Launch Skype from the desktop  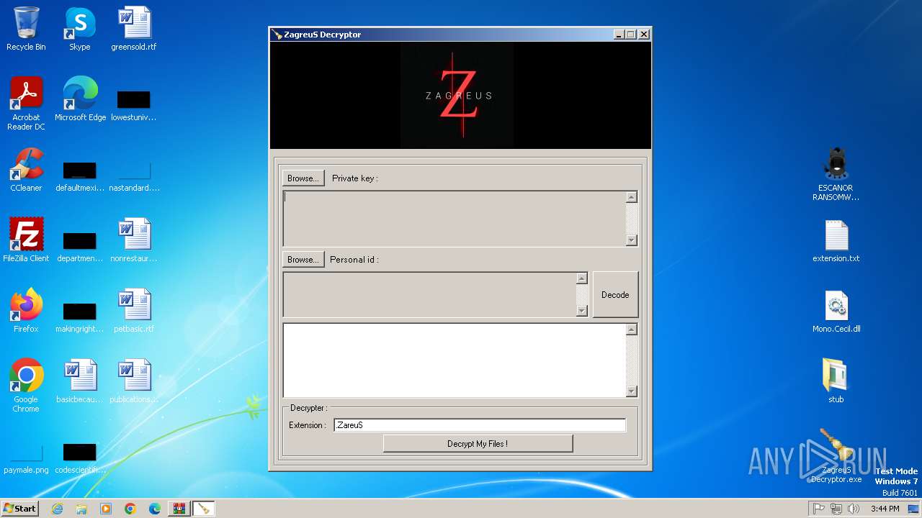80,29
